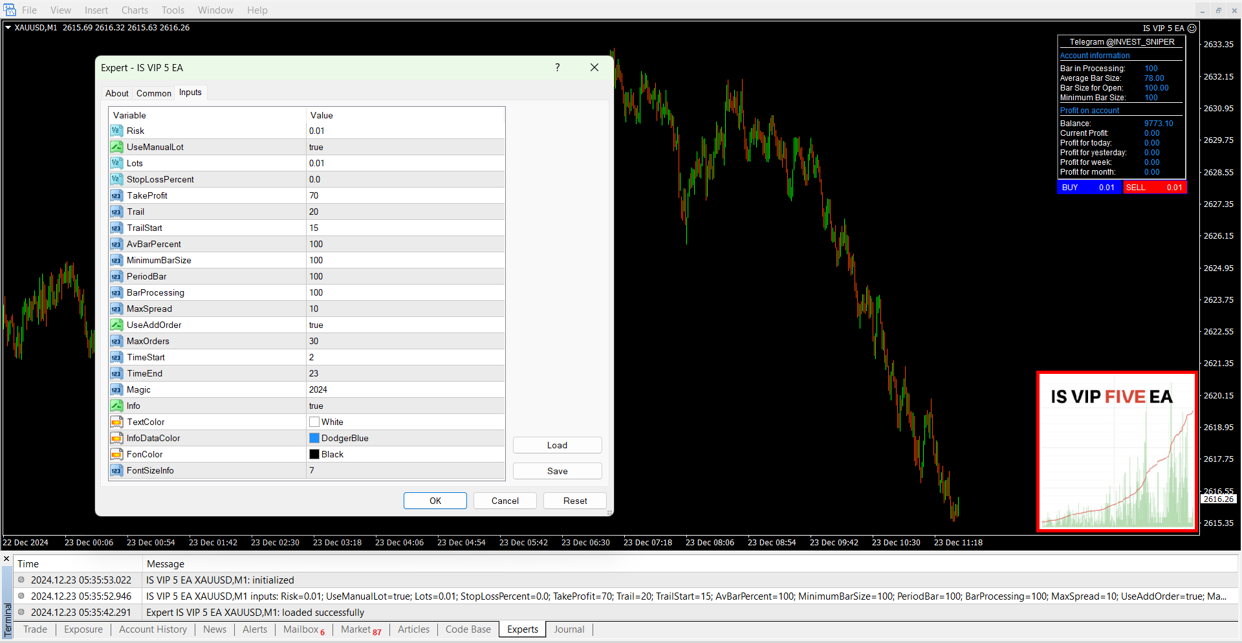Click the dialog help question mark

(557, 67)
